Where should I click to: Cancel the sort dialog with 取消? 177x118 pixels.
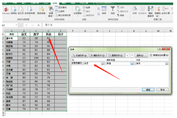(162, 90)
